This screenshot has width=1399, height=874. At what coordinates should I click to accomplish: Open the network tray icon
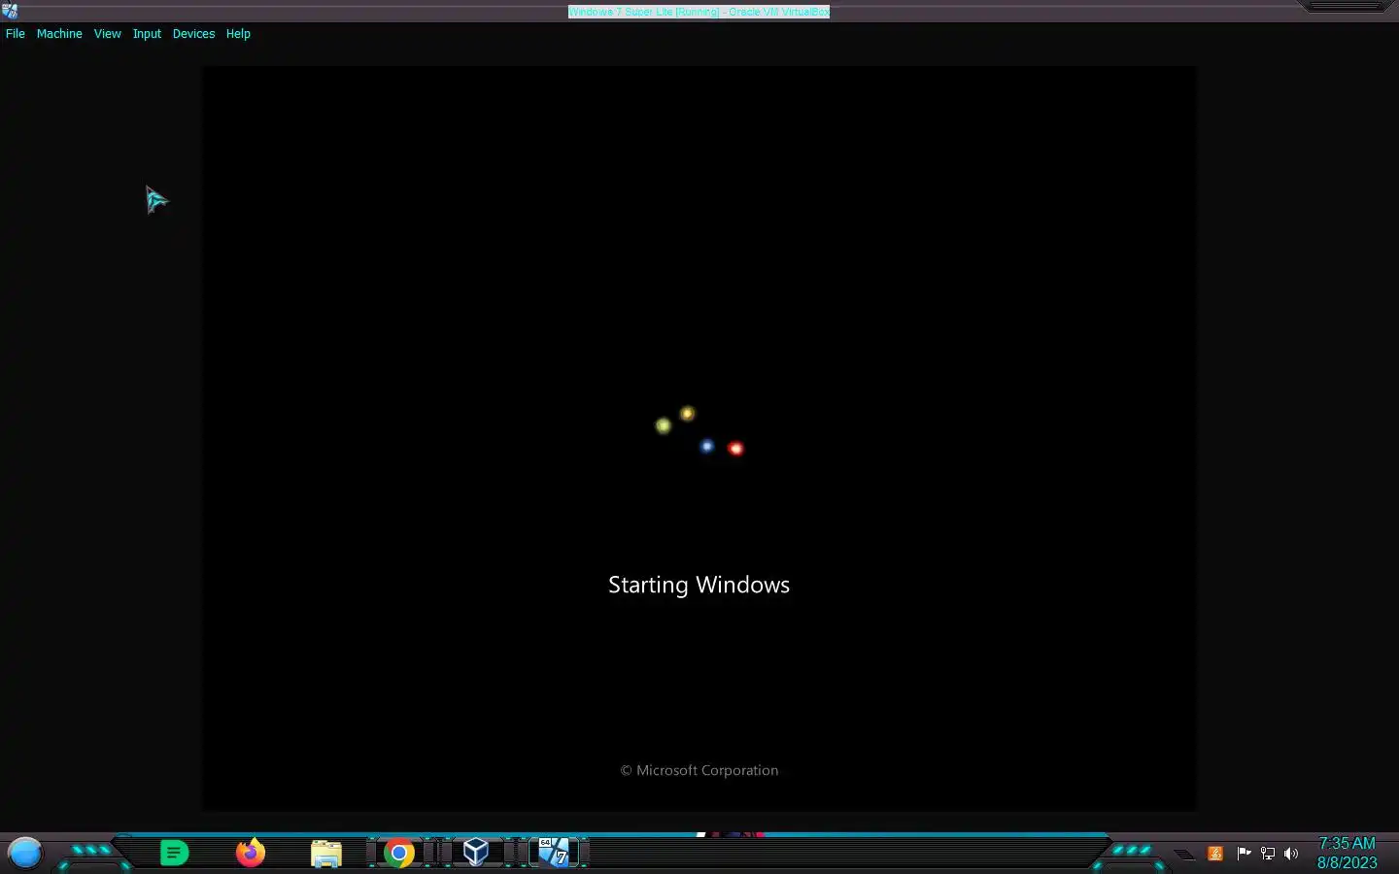1267,854
